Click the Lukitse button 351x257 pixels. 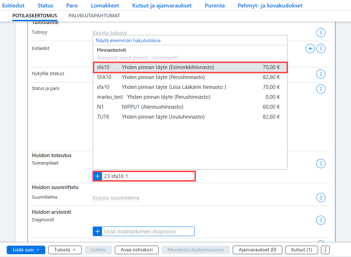tap(98, 250)
